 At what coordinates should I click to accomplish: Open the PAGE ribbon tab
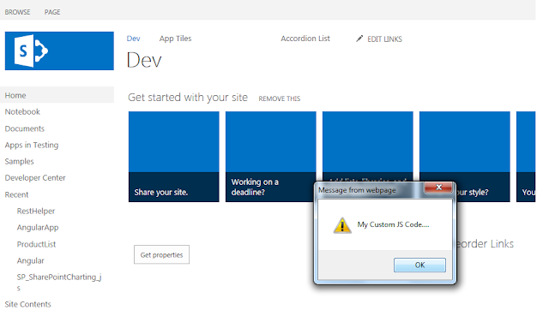52,12
